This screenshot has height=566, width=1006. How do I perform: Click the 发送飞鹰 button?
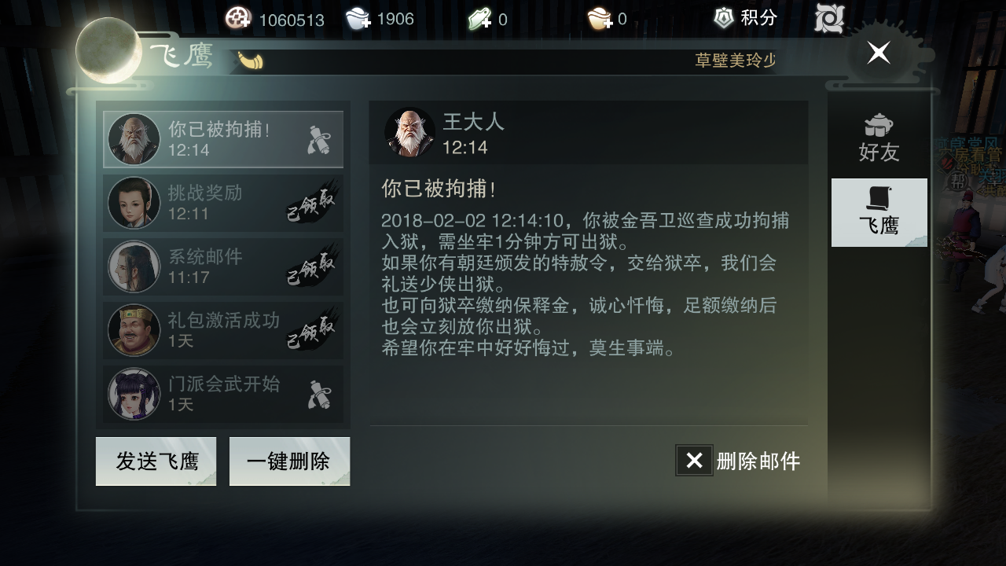(156, 461)
